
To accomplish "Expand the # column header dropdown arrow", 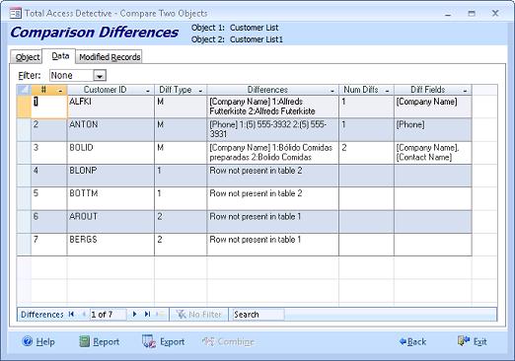I will coord(60,91).
